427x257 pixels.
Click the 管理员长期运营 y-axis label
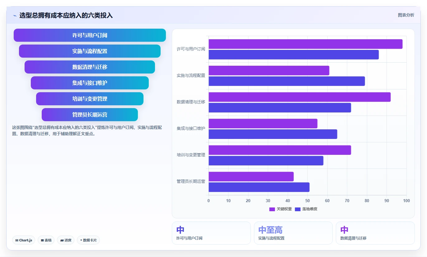(191, 182)
